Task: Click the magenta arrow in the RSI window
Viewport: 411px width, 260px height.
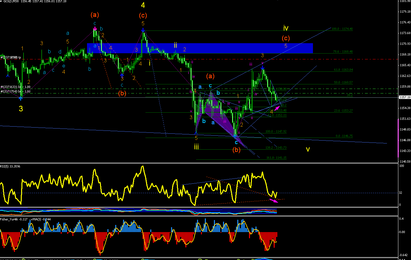Action: (x=274, y=201)
